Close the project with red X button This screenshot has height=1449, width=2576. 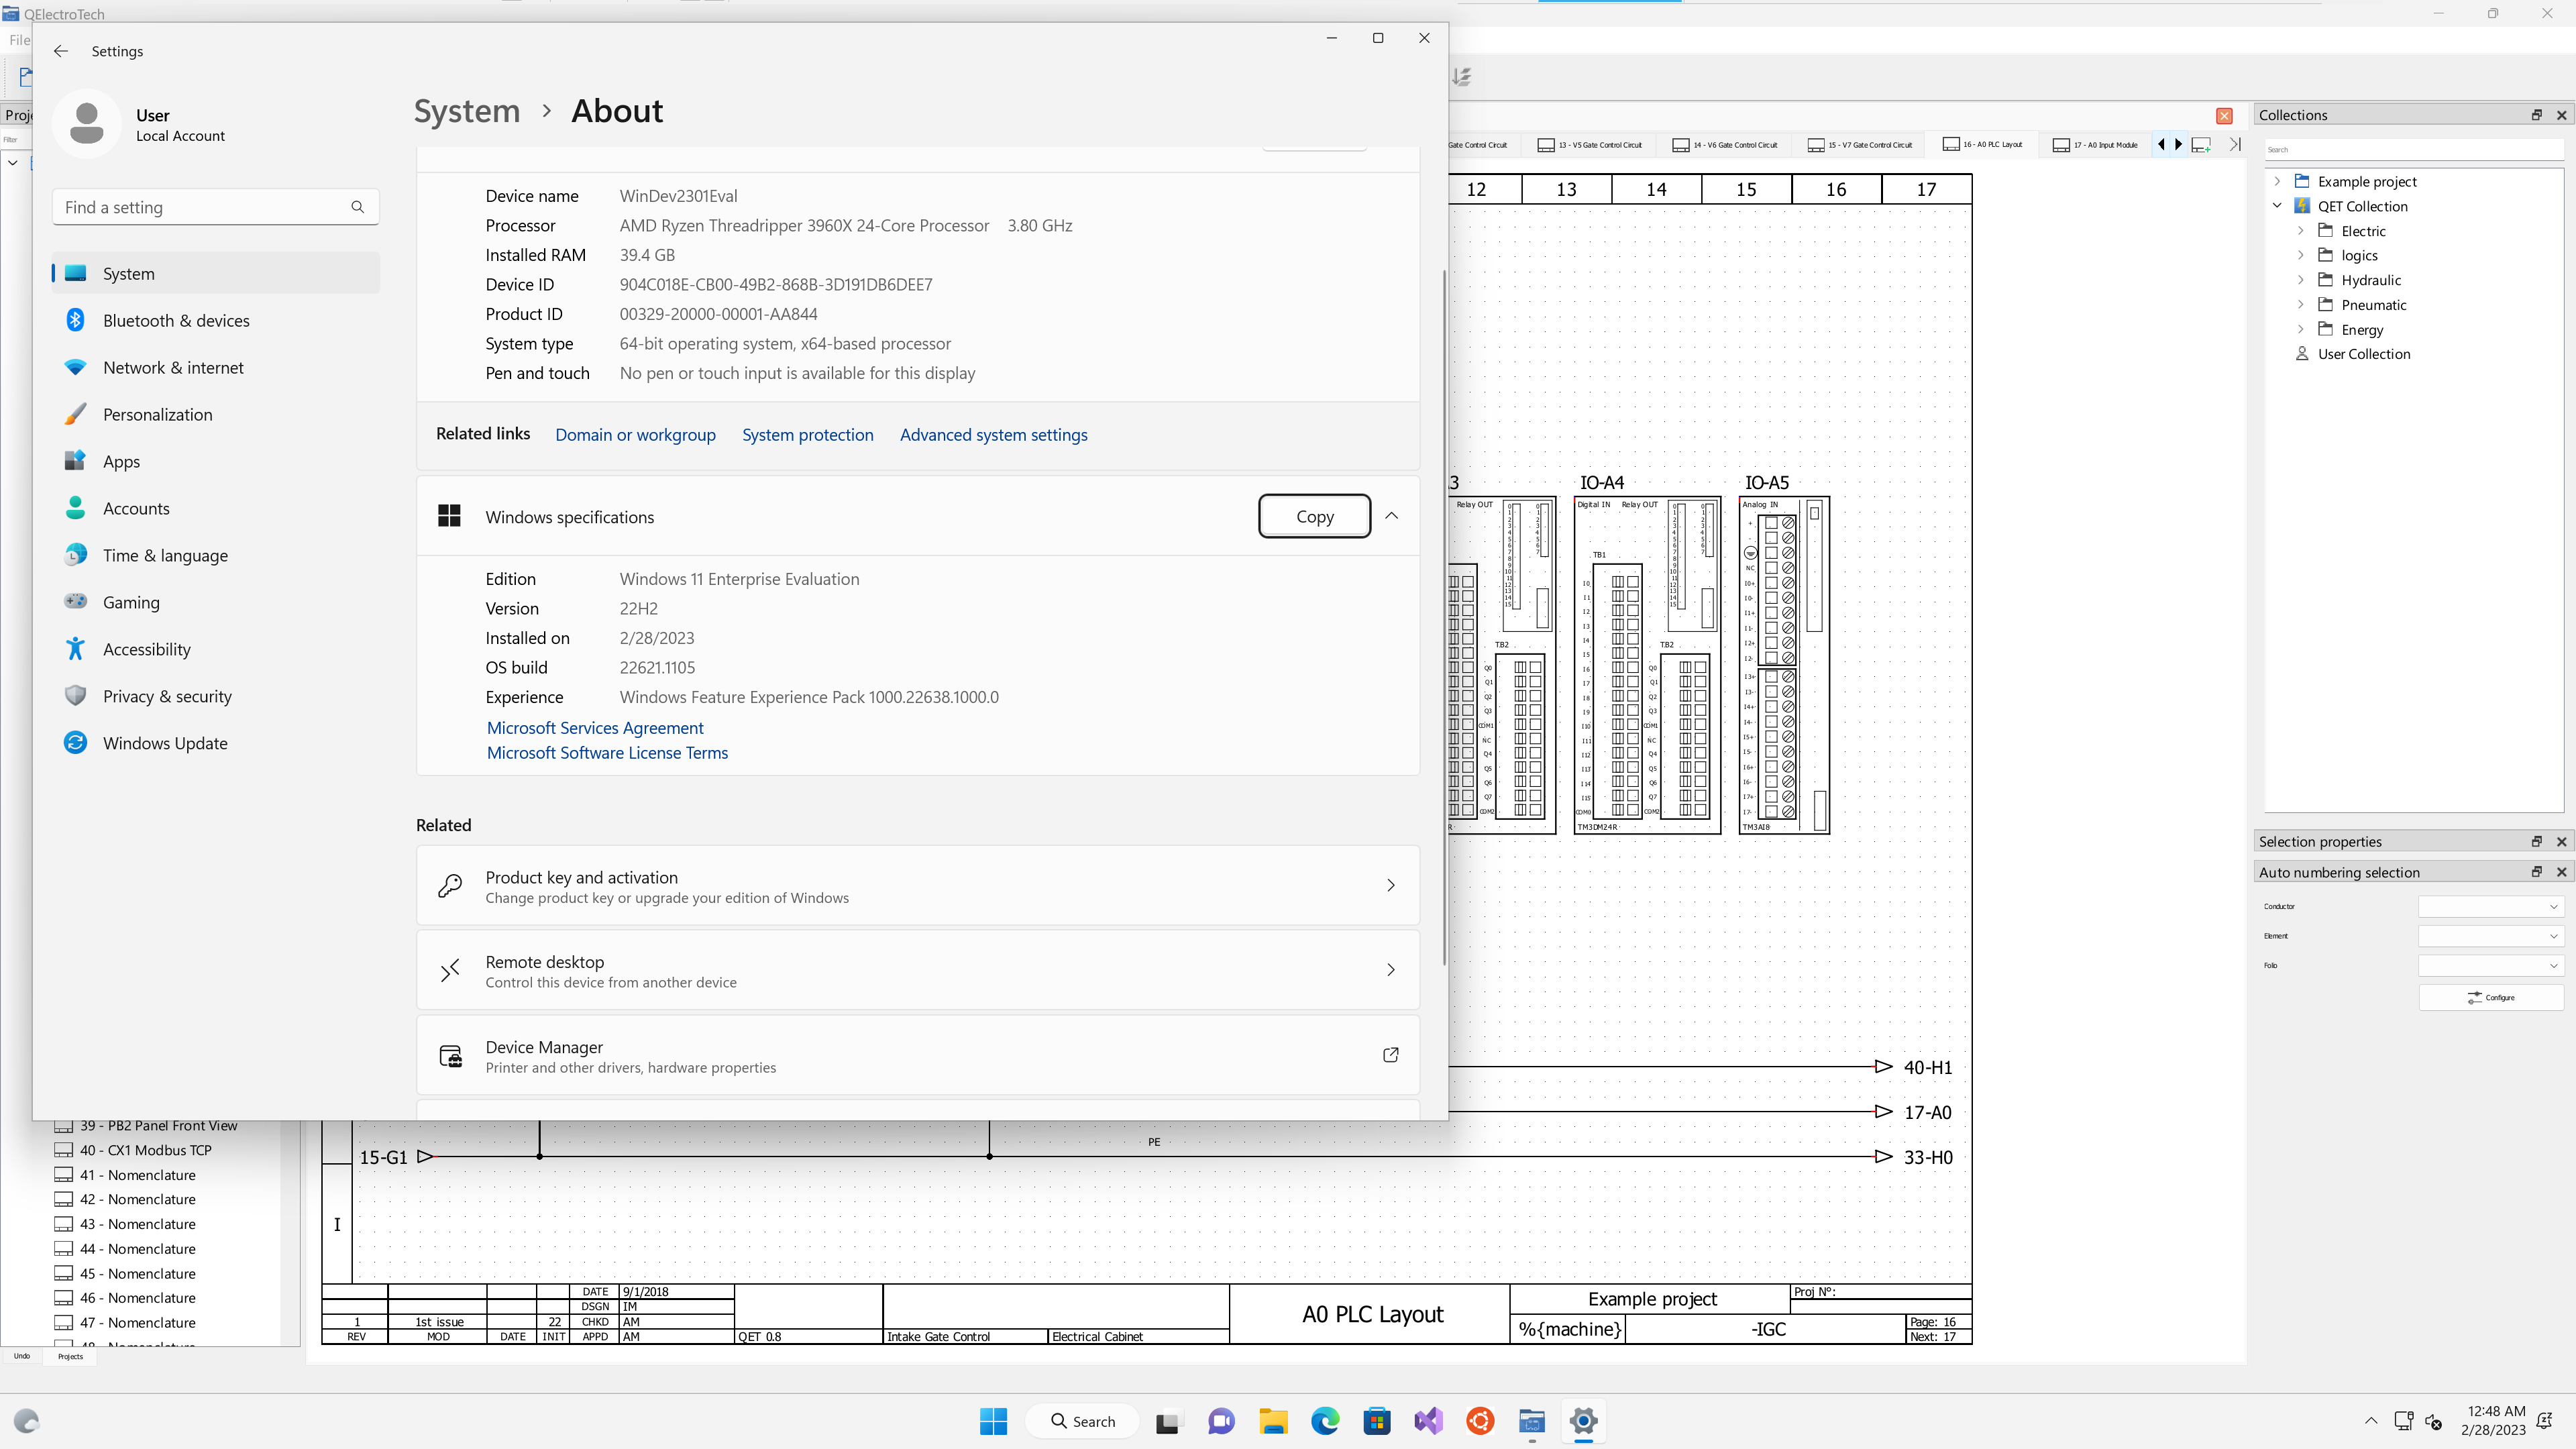(2224, 116)
